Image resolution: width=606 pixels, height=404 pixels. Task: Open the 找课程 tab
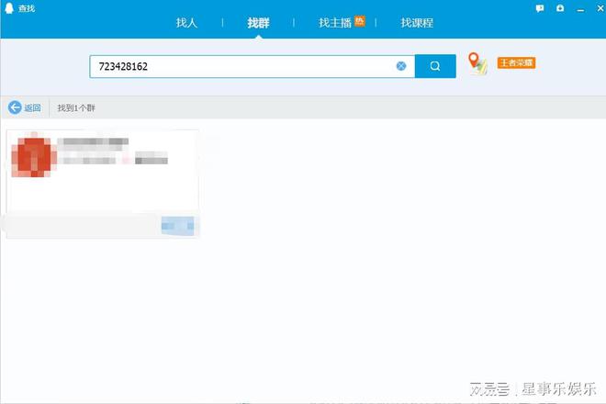pos(417,23)
